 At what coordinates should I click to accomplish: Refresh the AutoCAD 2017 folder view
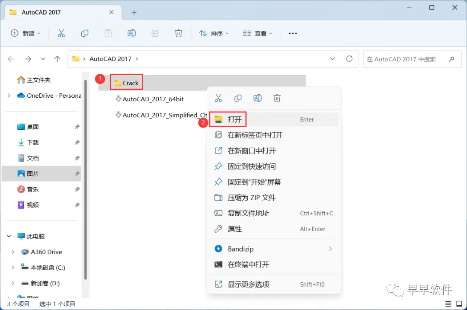click(349, 59)
